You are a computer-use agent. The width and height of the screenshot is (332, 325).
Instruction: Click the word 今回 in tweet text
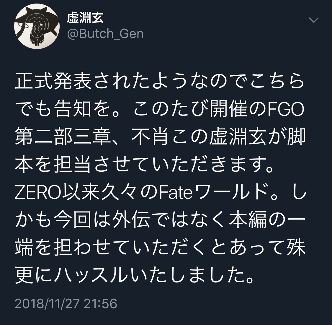[x=72, y=221]
